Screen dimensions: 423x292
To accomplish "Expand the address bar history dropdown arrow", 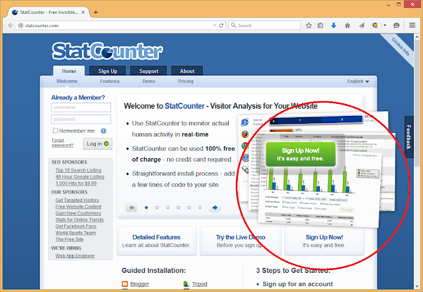I will click(x=215, y=25).
